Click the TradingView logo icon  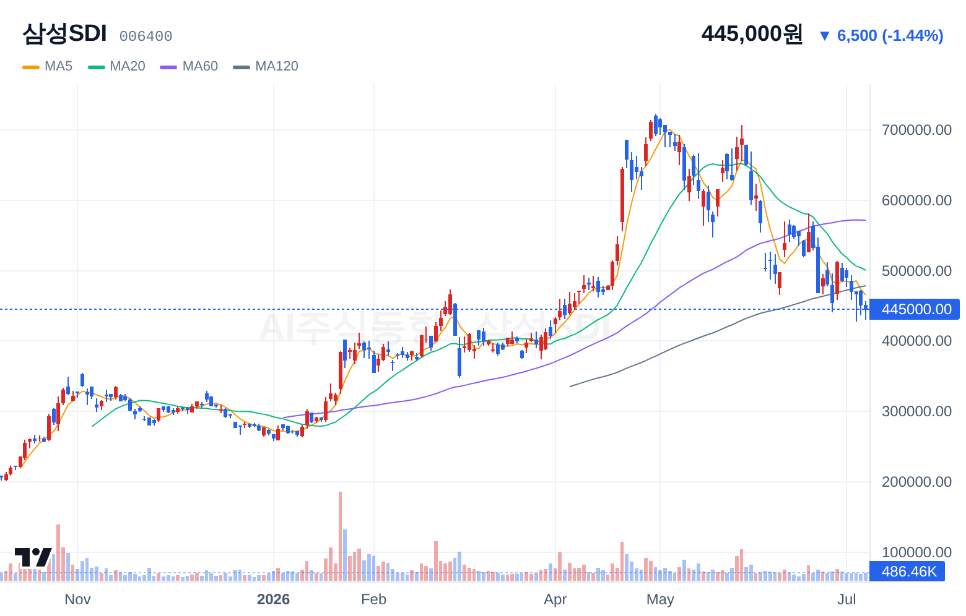(x=33, y=557)
